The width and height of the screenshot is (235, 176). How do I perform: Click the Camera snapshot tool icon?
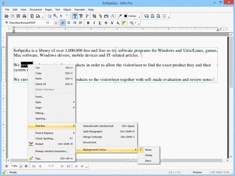pyautogui.click(x=106, y=16)
